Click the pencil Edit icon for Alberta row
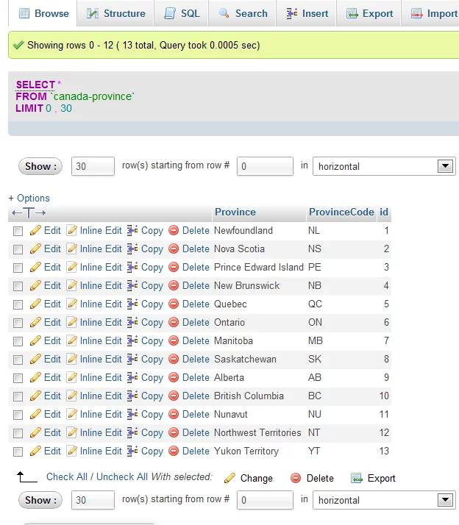This screenshot has width=459, height=525. point(35,377)
